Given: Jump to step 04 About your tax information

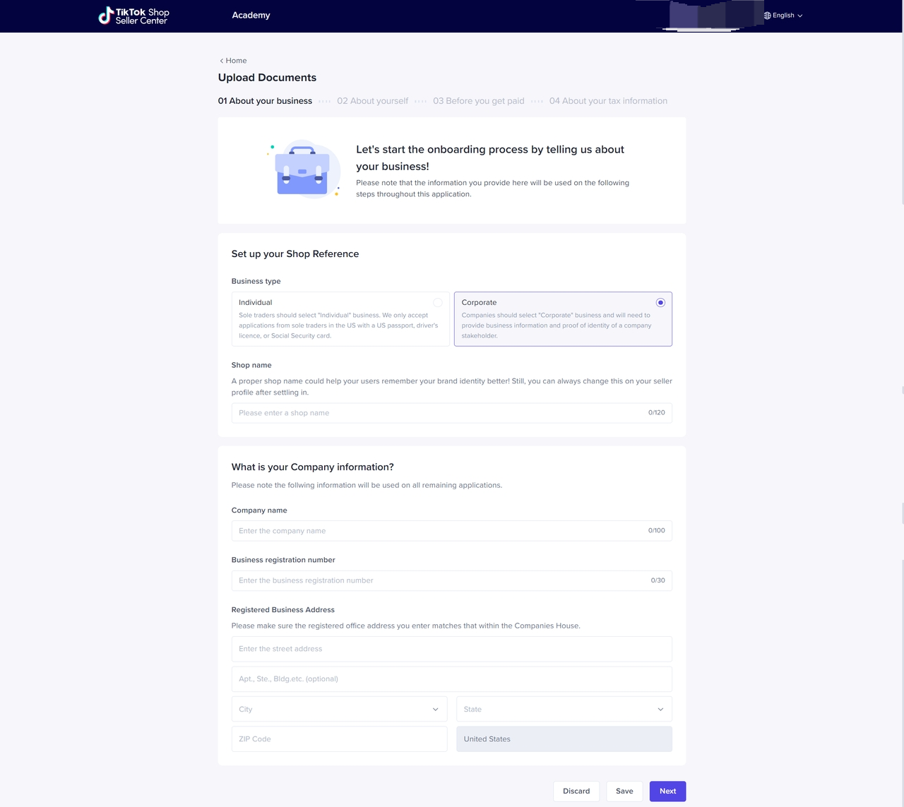Looking at the screenshot, I should point(608,101).
